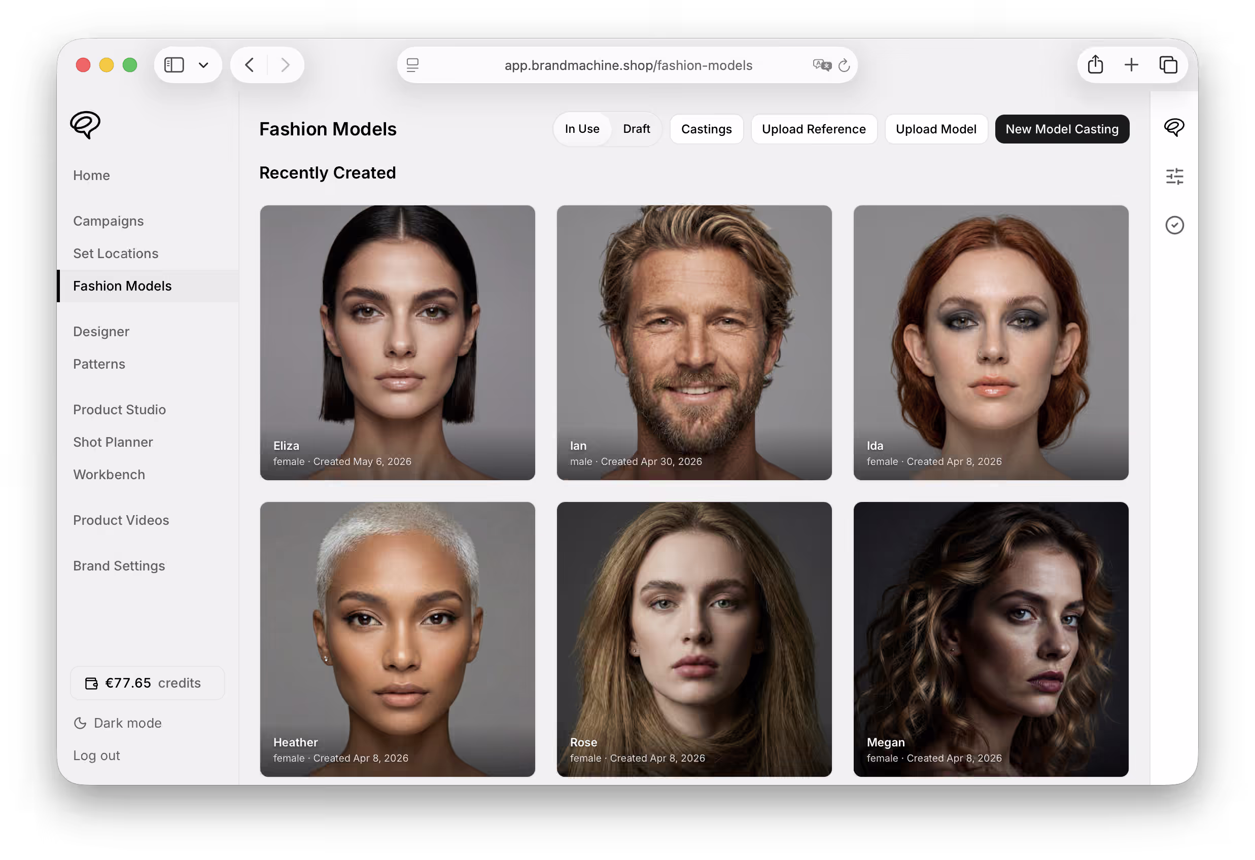The image size is (1255, 860).
Task: Open the Heather model card
Action: coord(397,638)
